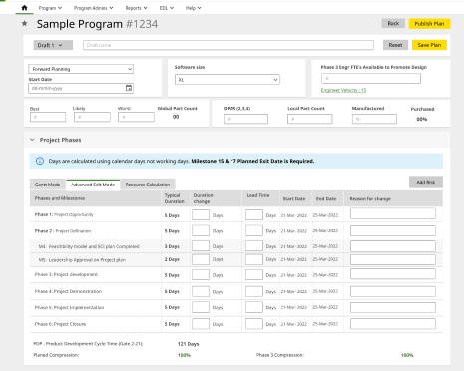Favorite Sample Program with star icon

pos(24,23)
